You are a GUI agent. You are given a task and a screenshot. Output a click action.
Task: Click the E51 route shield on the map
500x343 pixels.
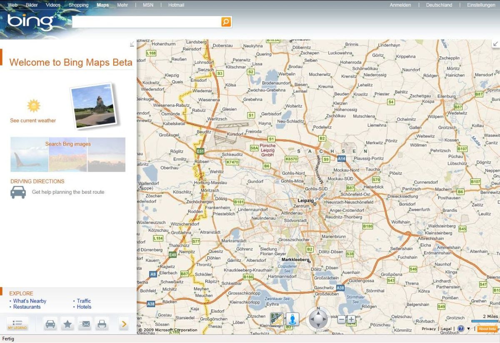200,151
